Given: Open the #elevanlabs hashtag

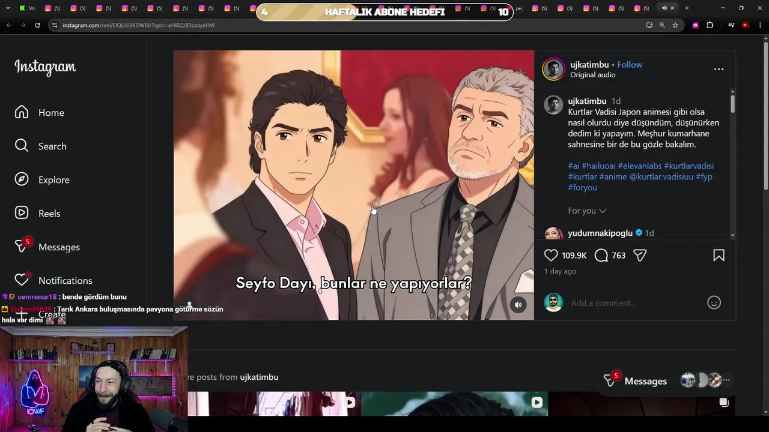Looking at the screenshot, I should click(x=640, y=166).
